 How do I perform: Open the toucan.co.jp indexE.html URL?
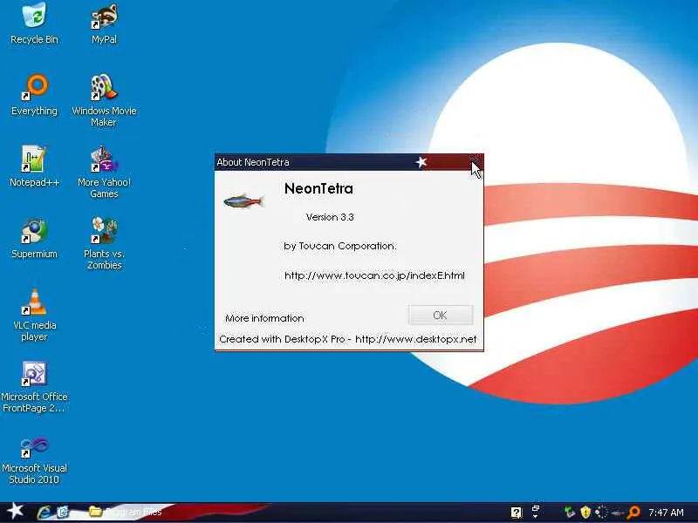click(x=374, y=275)
